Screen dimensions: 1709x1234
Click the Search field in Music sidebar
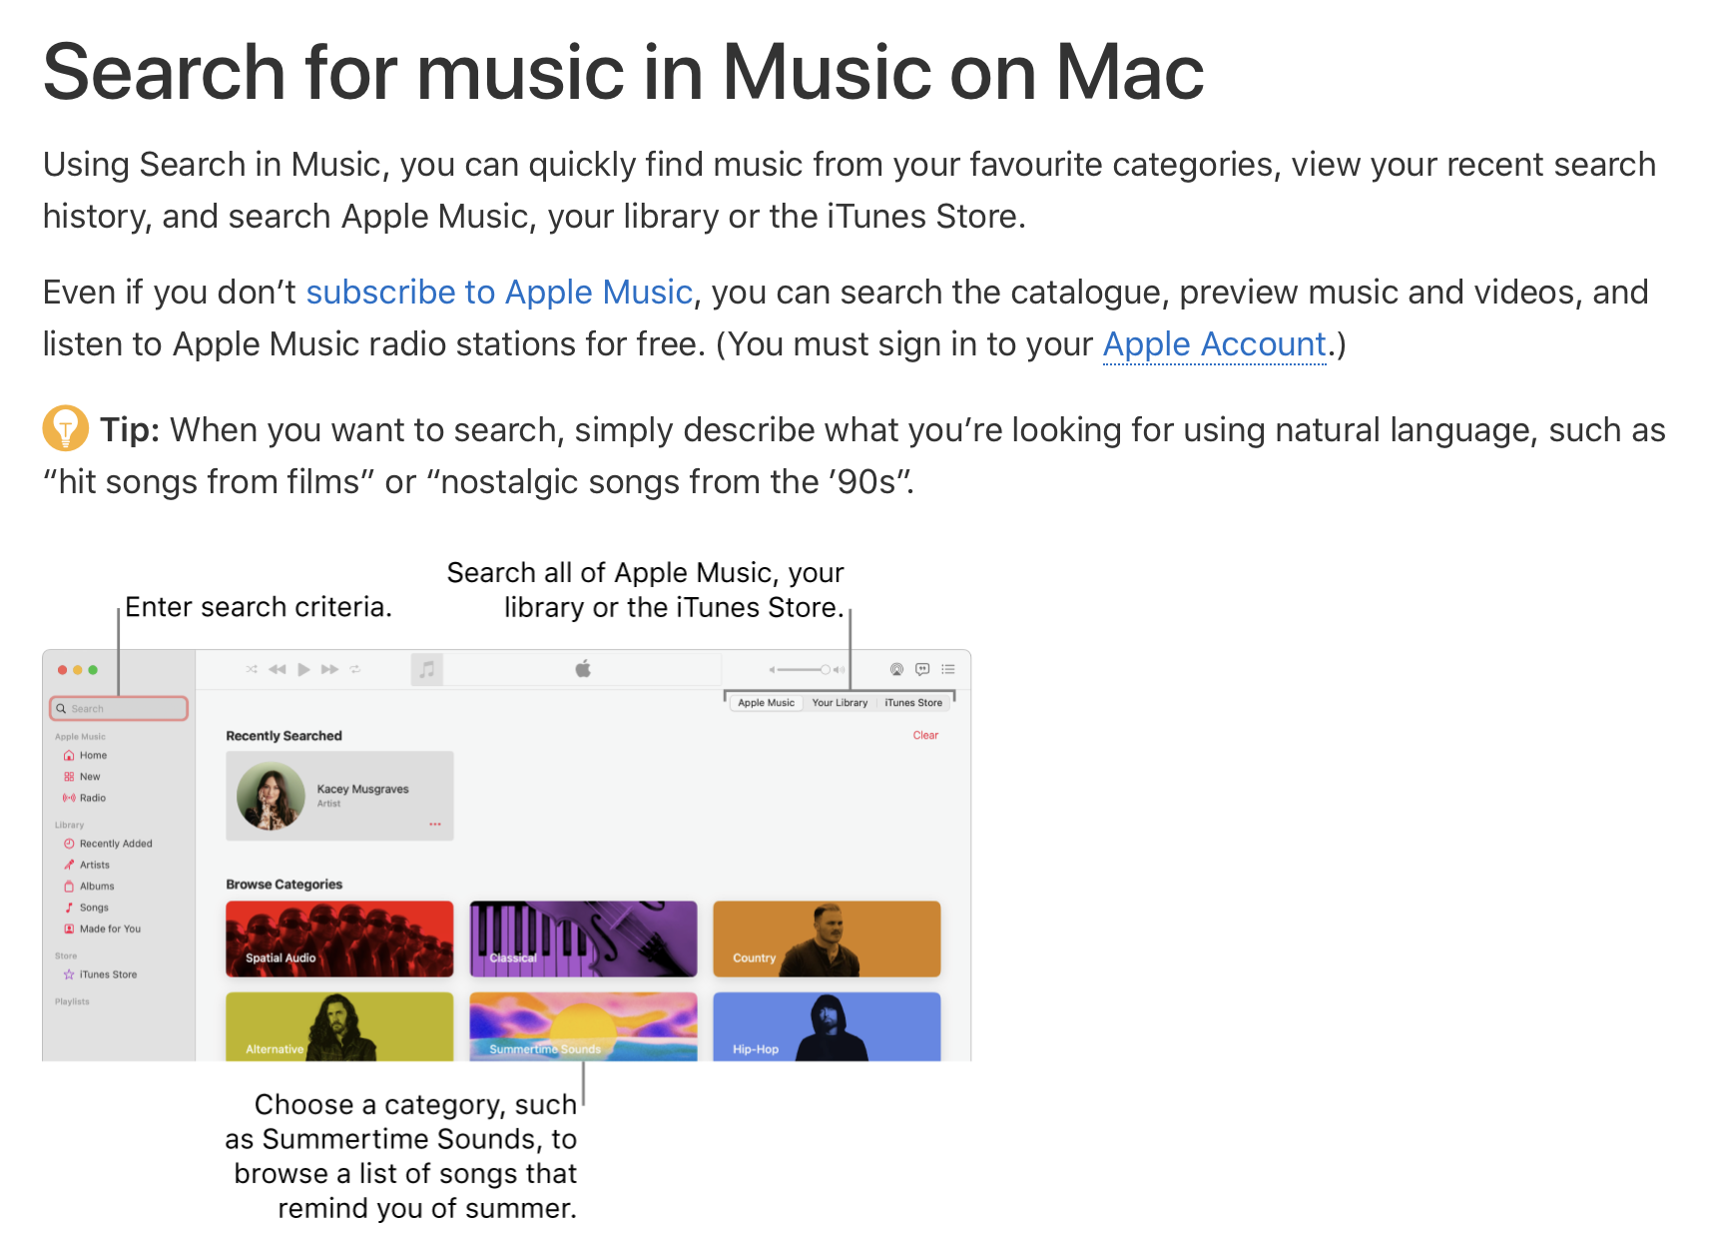(119, 708)
